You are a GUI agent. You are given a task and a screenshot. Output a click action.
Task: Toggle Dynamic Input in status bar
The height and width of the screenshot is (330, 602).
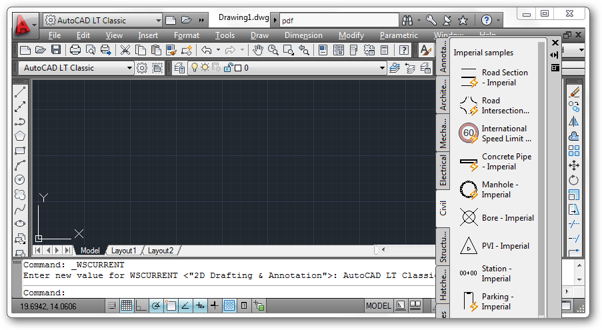(x=200, y=305)
